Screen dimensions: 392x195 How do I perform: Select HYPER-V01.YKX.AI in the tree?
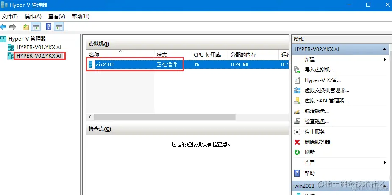[39, 47]
